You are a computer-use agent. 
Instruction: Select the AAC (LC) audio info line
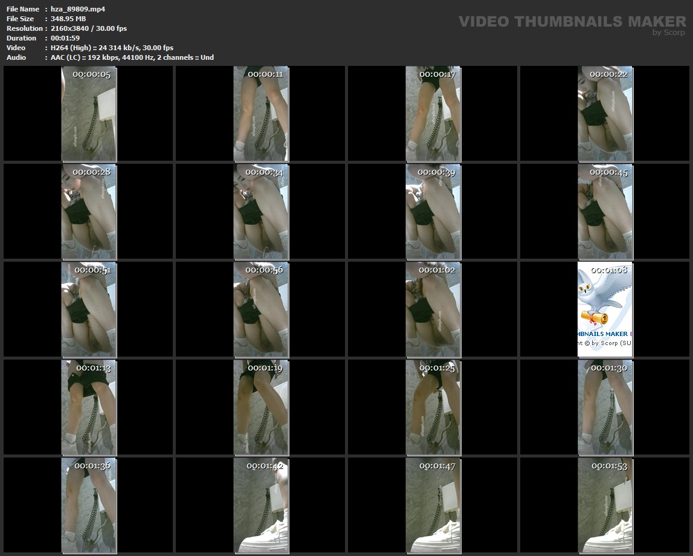pos(132,57)
